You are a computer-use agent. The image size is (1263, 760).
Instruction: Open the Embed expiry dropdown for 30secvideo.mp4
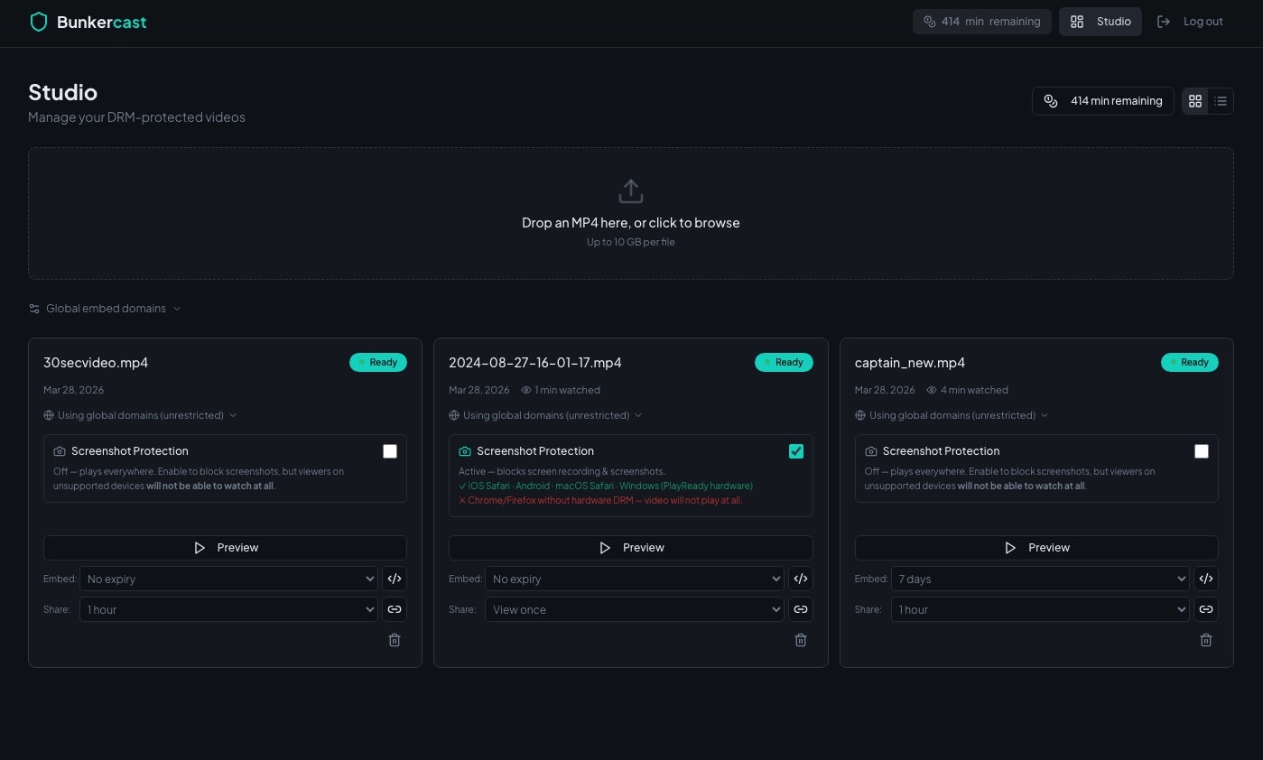(x=228, y=579)
